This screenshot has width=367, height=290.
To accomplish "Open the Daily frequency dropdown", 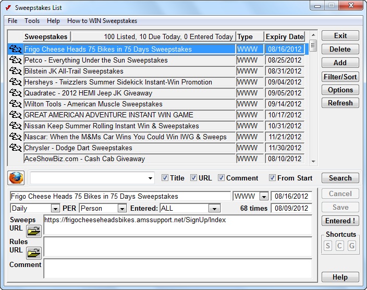I will pos(55,208).
